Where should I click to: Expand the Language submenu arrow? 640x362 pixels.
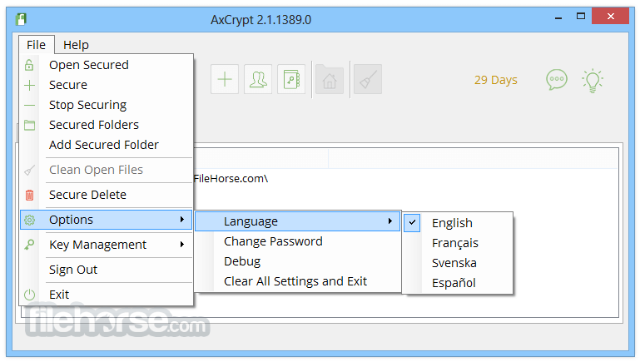(x=390, y=221)
